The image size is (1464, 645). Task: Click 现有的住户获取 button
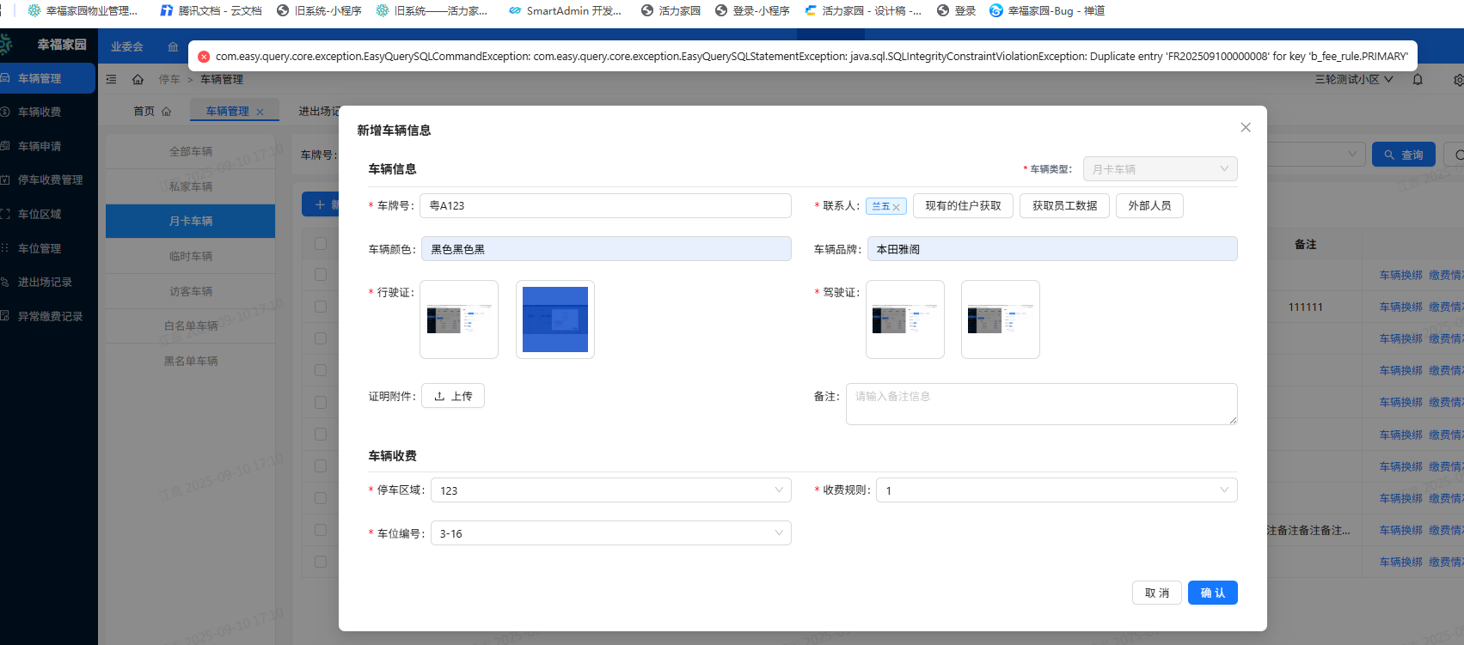963,206
